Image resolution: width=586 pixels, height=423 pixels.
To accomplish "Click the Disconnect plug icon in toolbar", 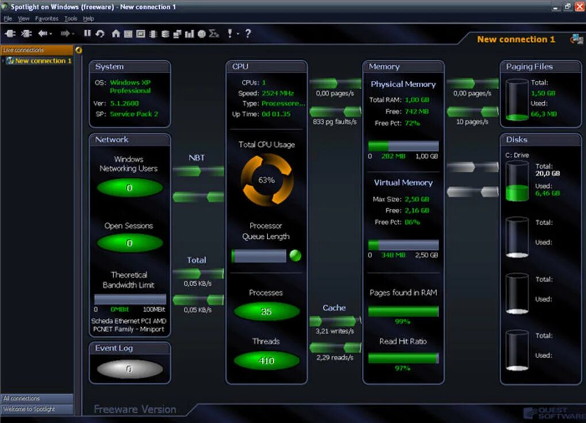I will coord(26,34).
